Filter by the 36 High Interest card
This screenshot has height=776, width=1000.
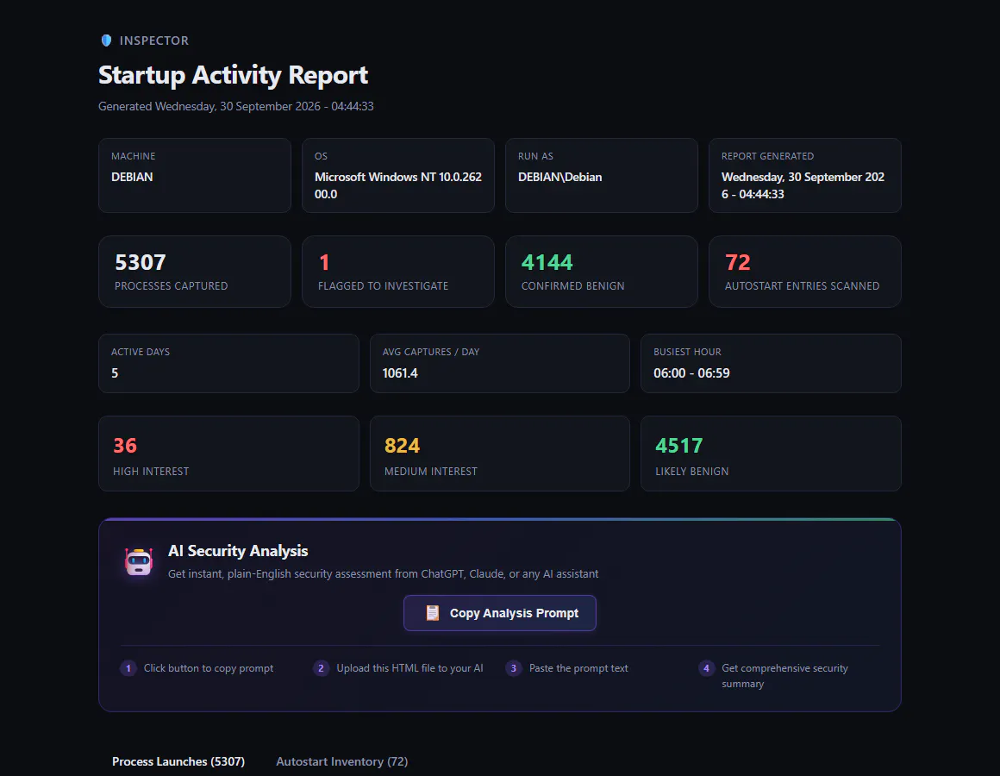tap(229, 454)
